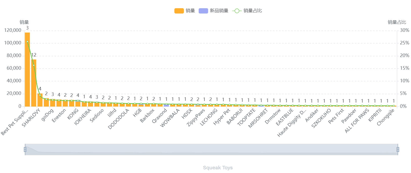Click the Chongqile x-axis label
Viewport: 411px width, 173px height.
385,117
